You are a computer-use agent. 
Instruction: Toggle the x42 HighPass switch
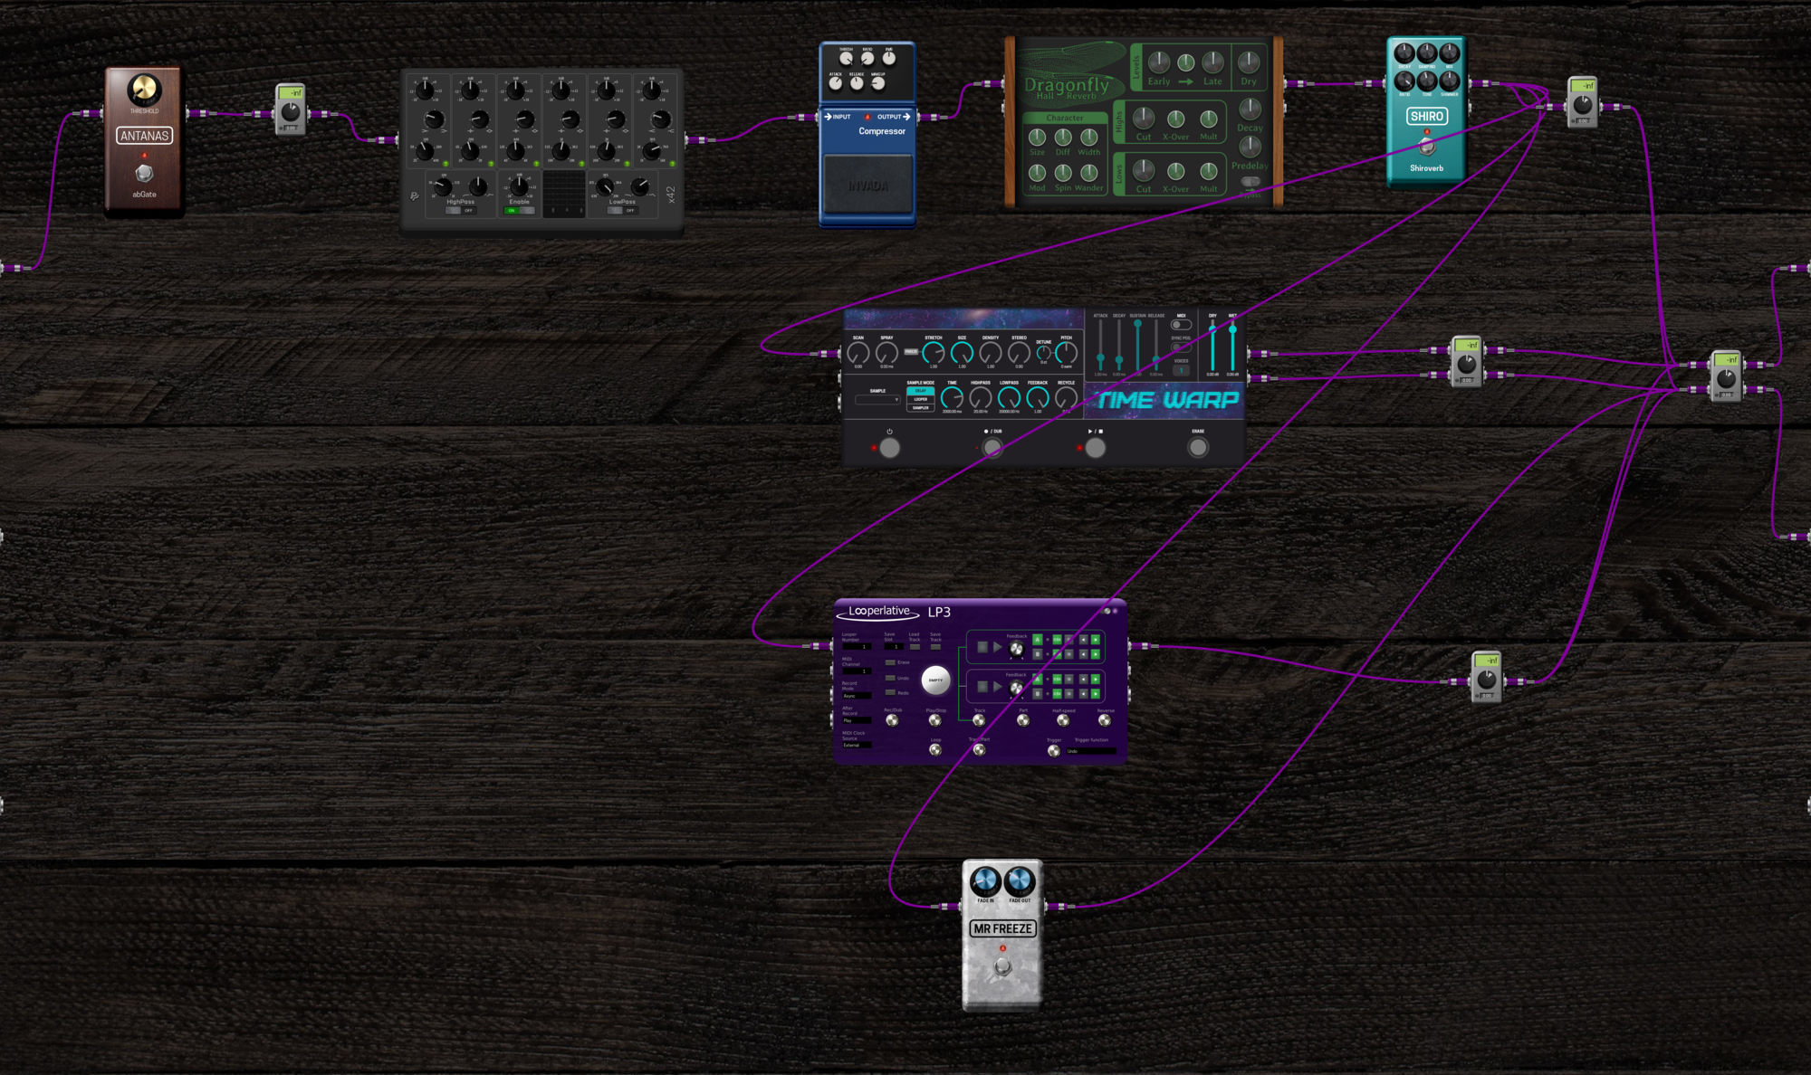(x=460, y=210)
